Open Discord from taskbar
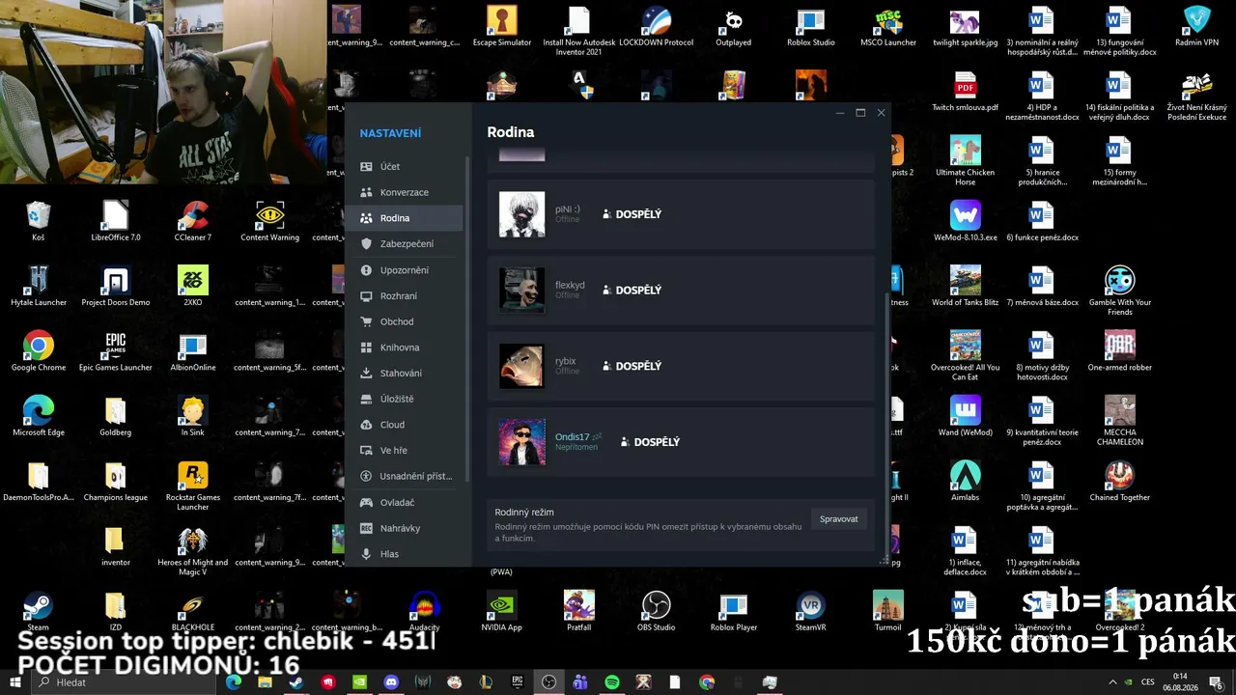The height and width of the screenshot is (695, 1236). (391, 682)
